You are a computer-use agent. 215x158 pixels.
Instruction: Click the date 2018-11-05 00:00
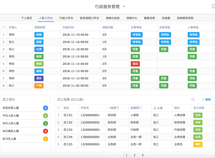pyautogui.click(x=76, y=86)
